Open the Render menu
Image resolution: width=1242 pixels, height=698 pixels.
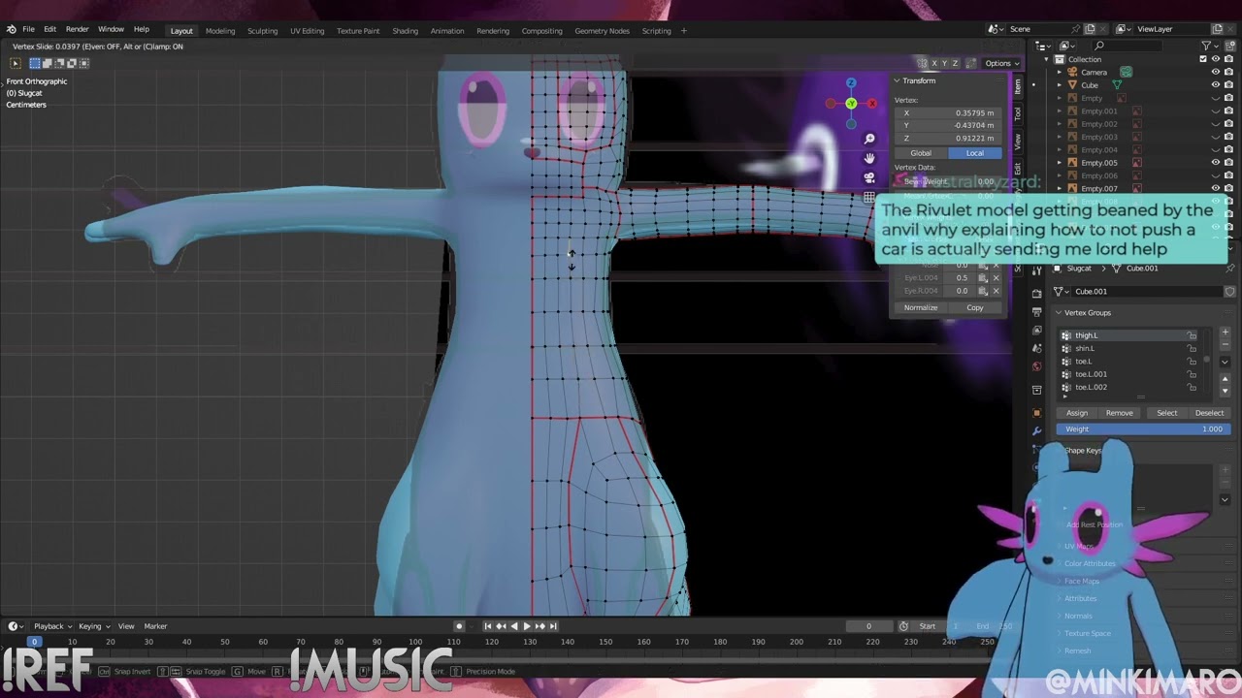point(77,30)
